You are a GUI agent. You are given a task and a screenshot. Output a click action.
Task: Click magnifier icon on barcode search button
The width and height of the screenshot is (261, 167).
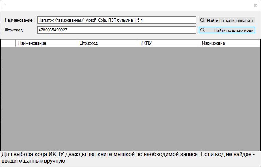[202, 30]
